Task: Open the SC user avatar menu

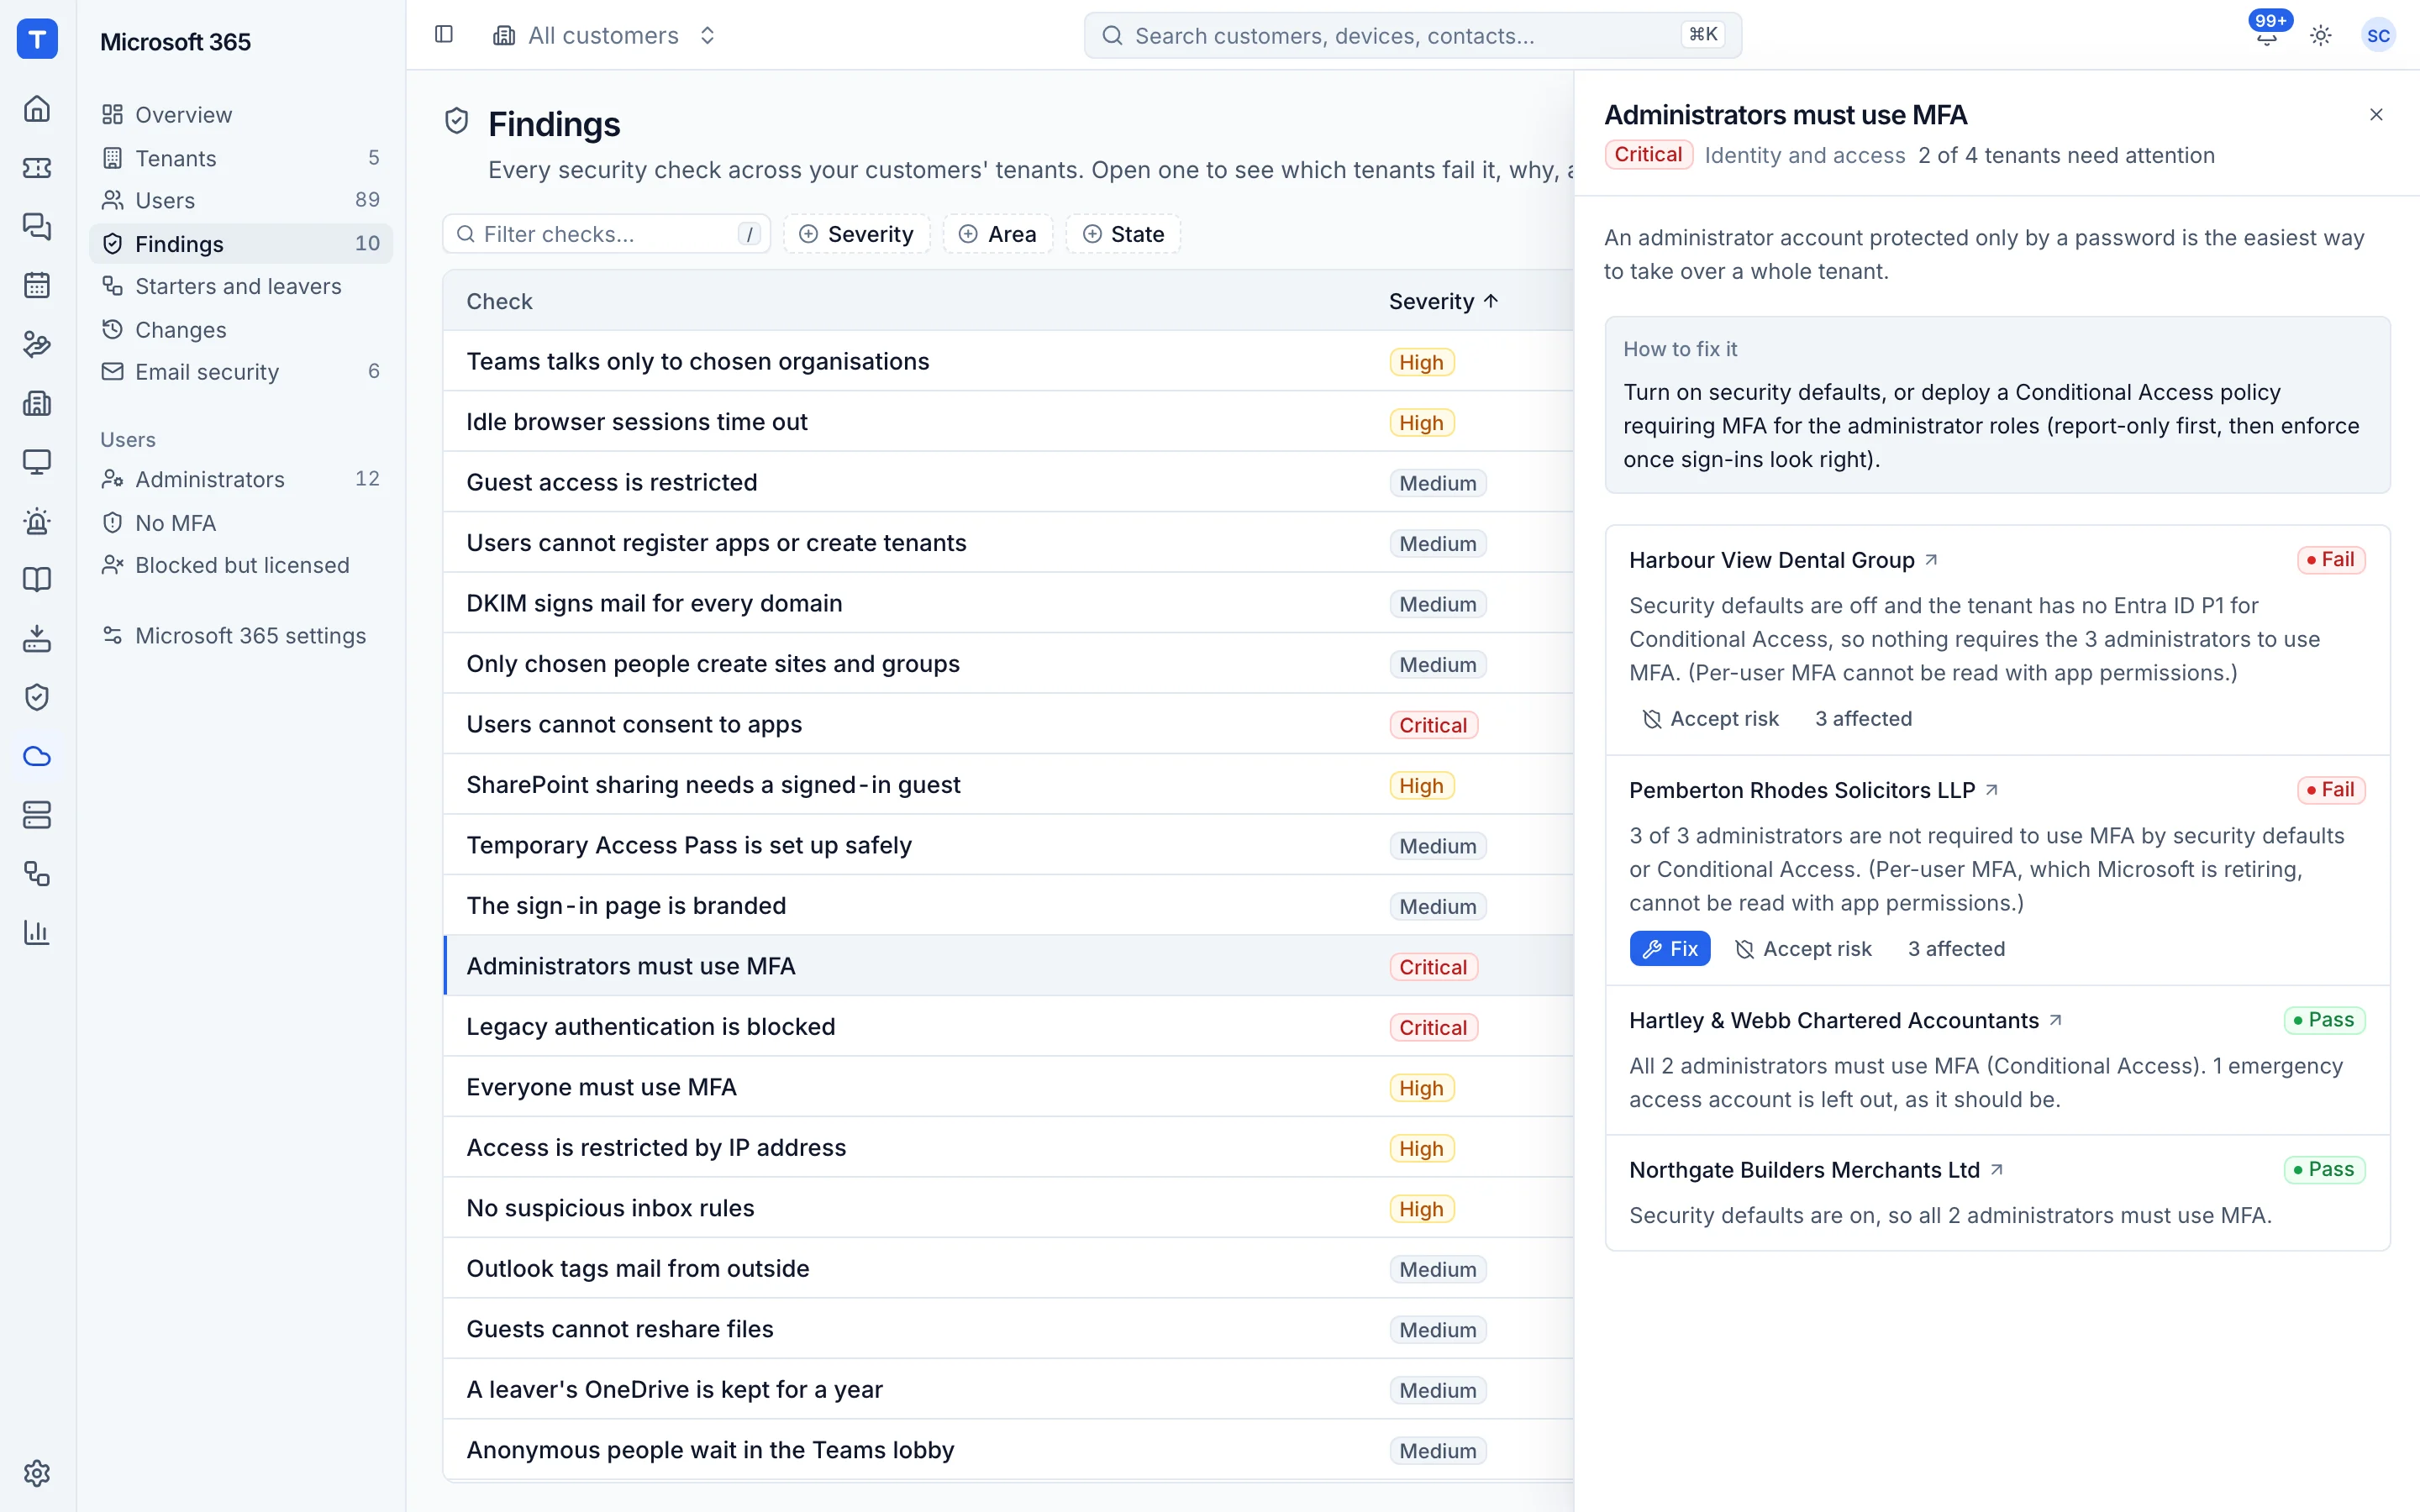Action: point(2378,35)
